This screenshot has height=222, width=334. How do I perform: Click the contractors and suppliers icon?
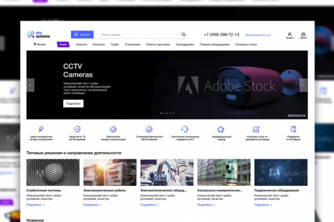(293, 129)
